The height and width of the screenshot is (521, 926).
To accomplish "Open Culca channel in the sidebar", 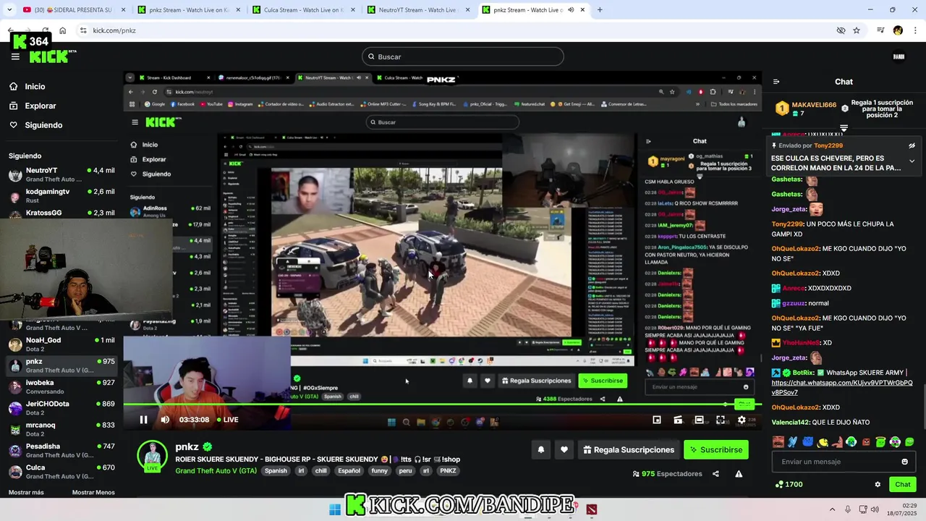I will [61, 472].
